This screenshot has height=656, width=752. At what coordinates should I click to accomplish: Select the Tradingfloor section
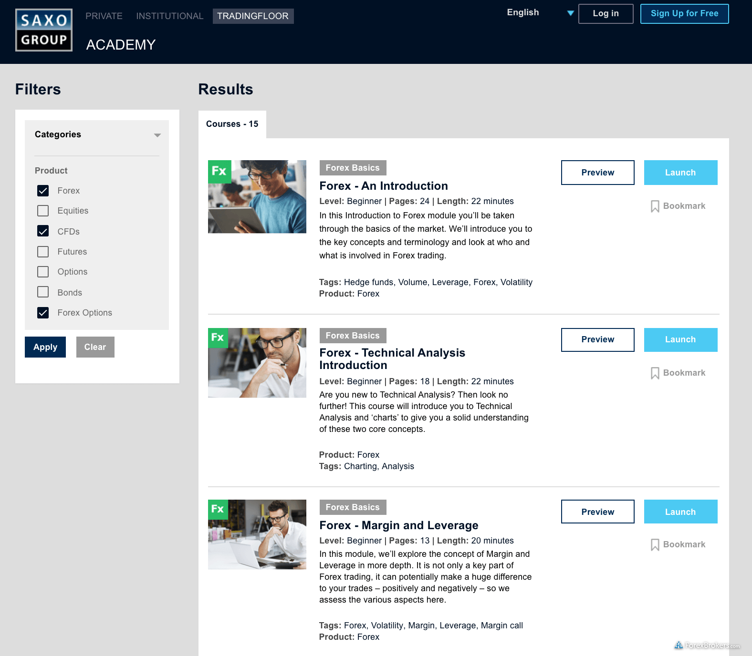click(253, 16)
